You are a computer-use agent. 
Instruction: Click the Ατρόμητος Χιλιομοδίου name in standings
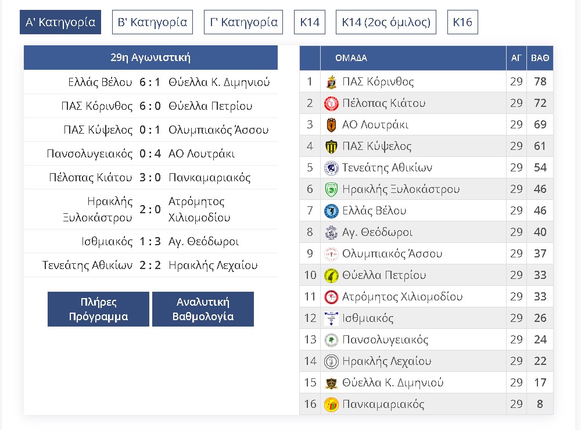click(403, 296)
